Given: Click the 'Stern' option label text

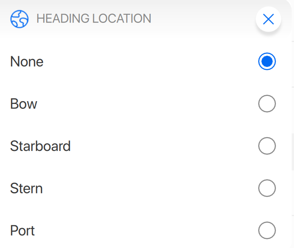Looking at the screenshot, I should [27, 188].
